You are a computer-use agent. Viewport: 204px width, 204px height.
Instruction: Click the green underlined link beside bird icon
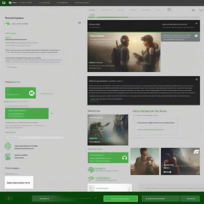103,178
